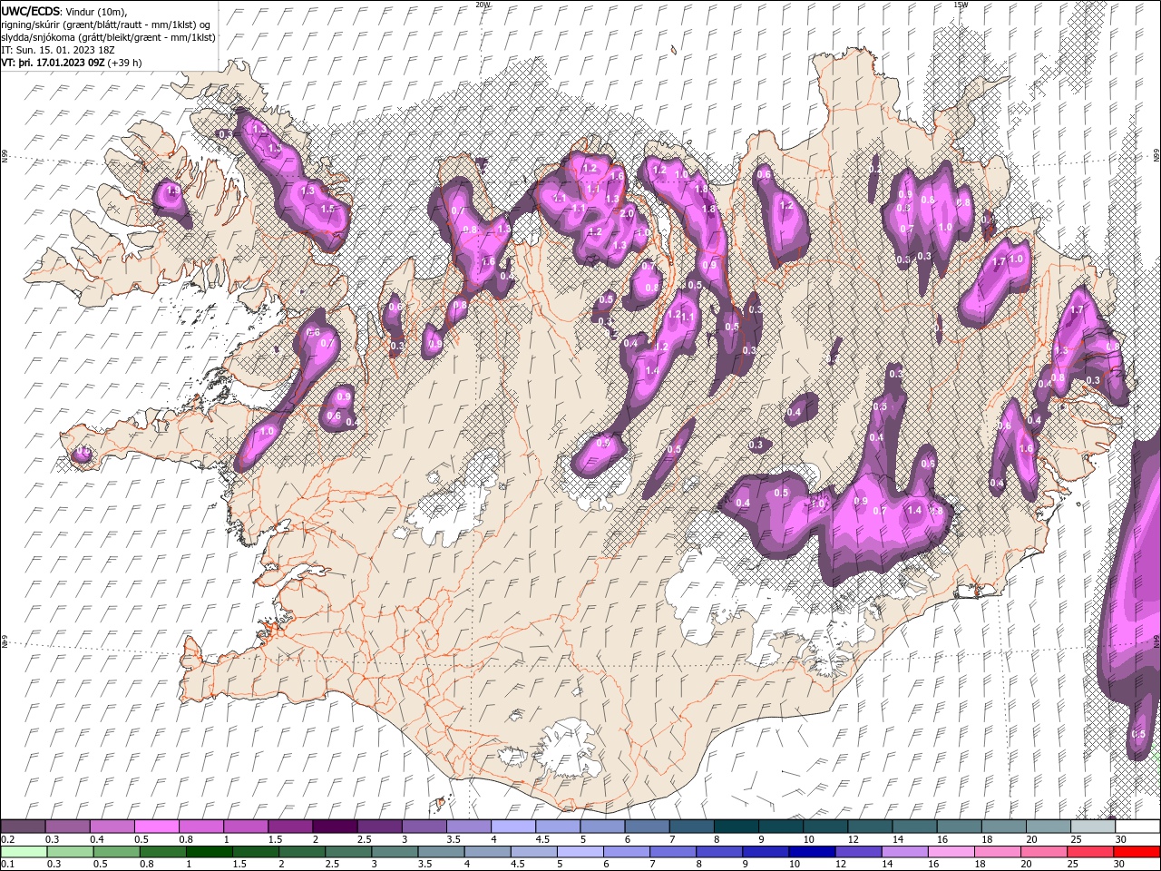1161x871 pixels.
Task: Pick lower legend swatch between 0.8 and 1
Action: click(163, 852)
